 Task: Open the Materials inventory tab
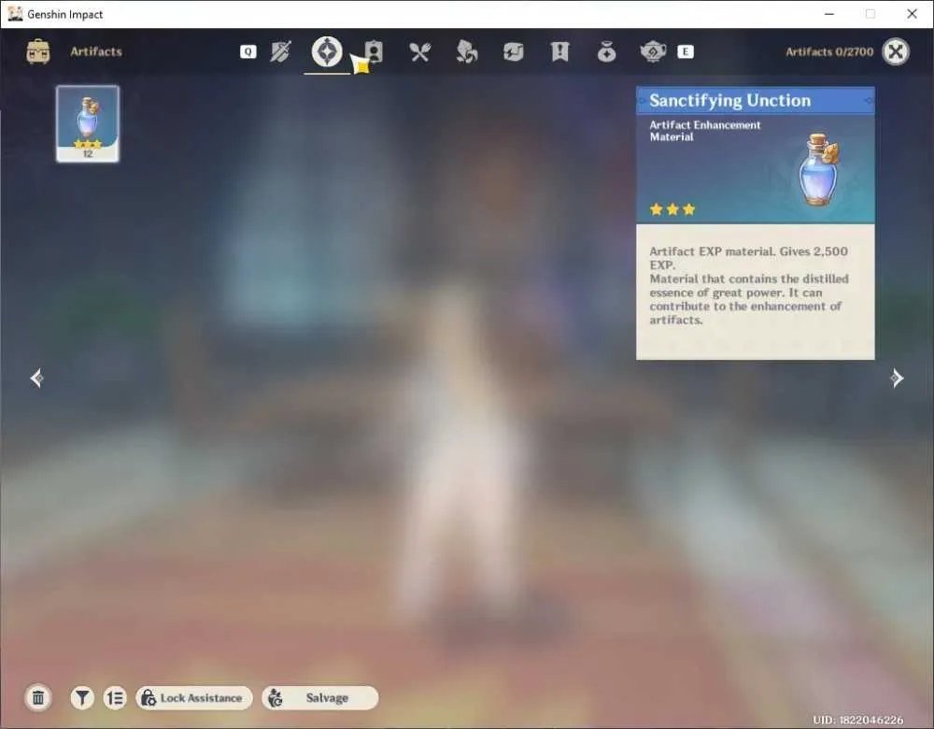tap(466, 51)
